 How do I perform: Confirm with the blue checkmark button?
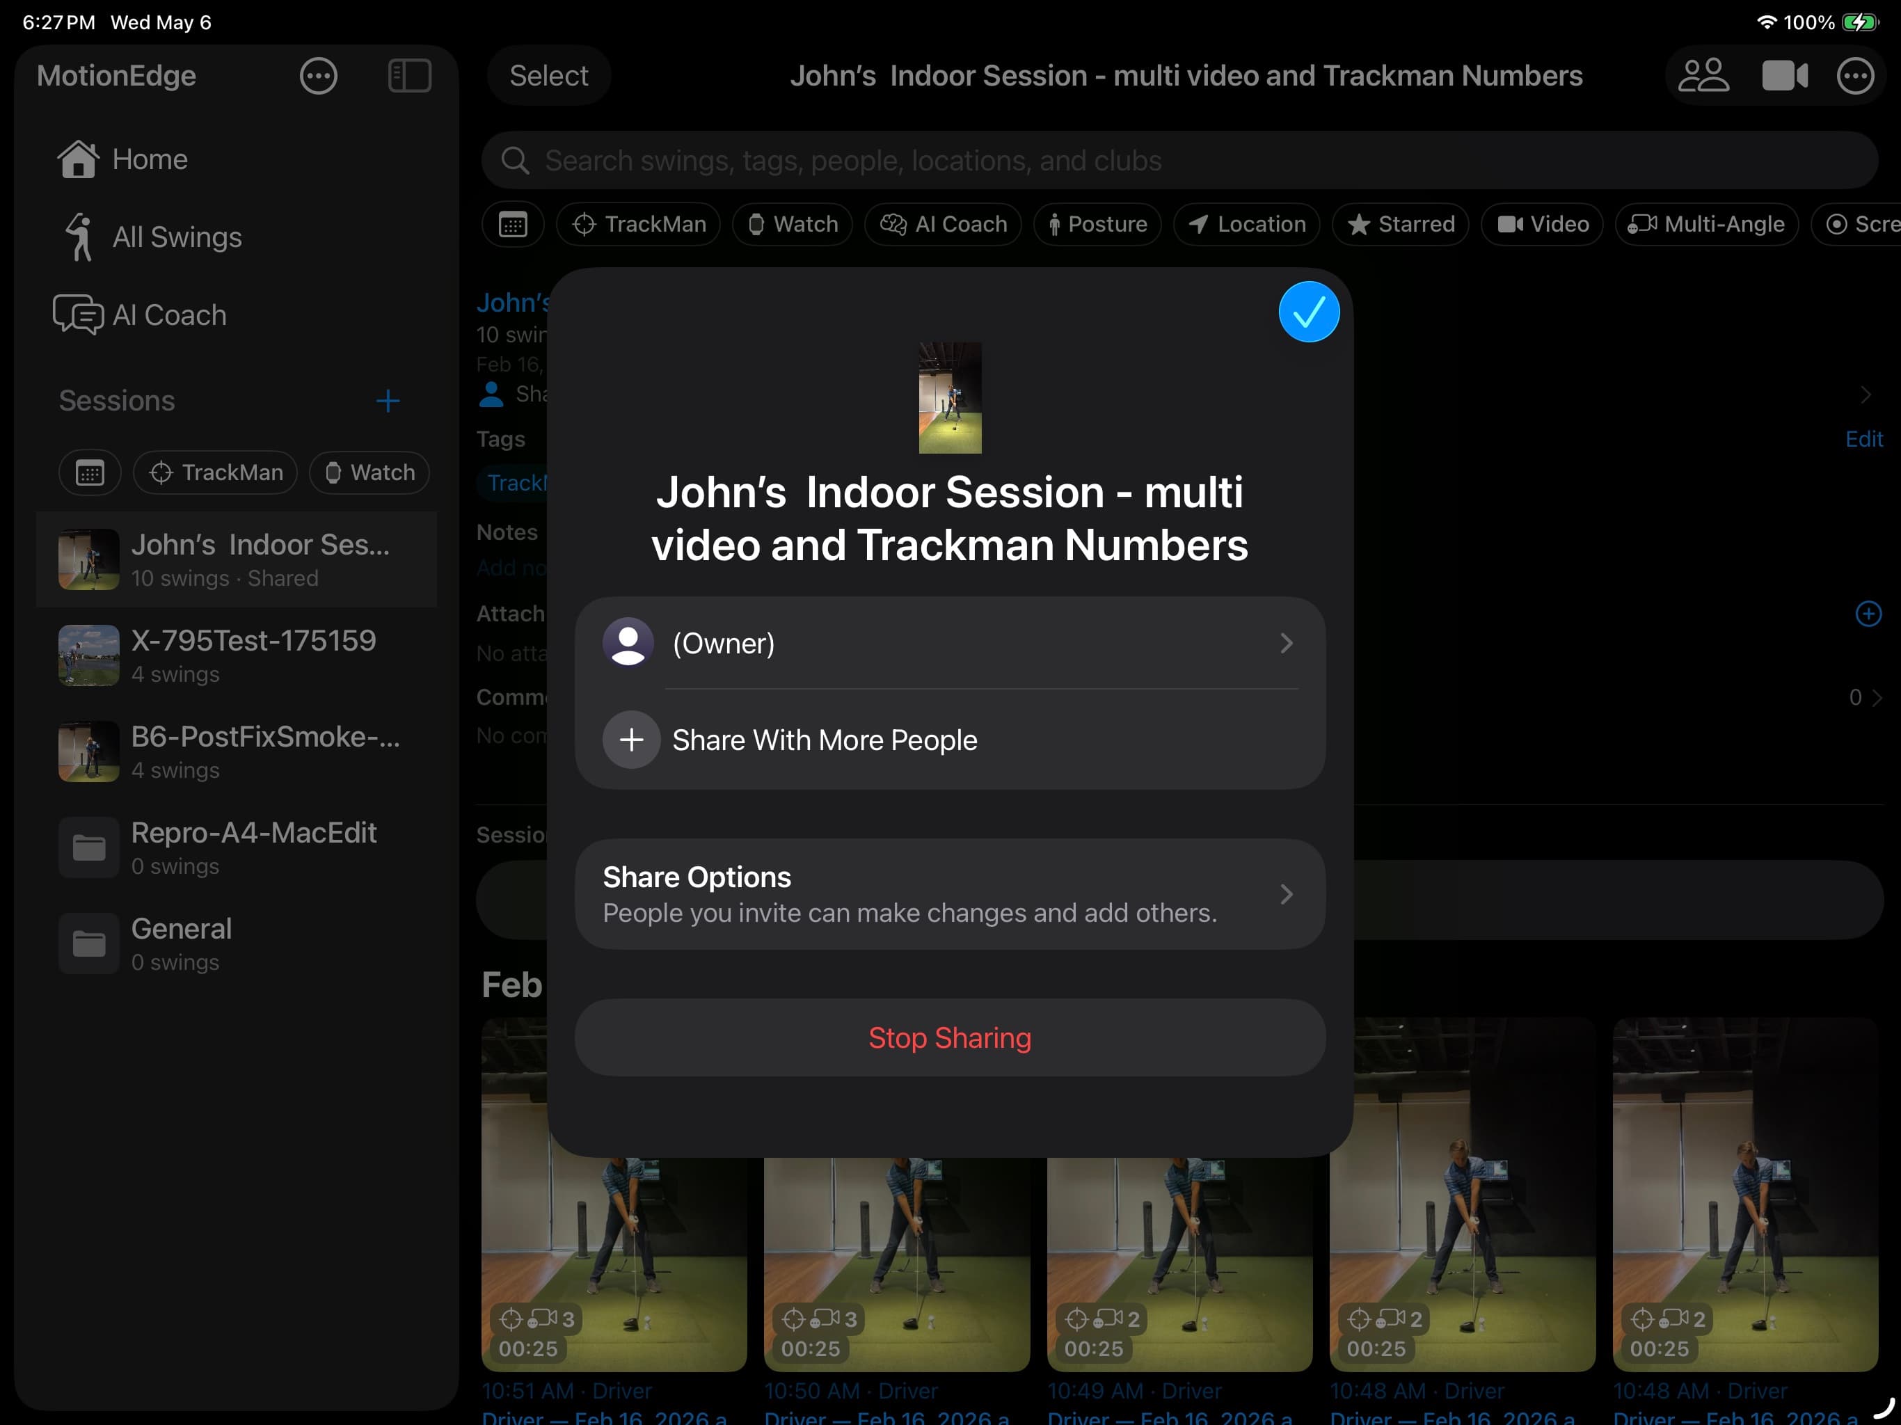click(x=1308, y=312)
